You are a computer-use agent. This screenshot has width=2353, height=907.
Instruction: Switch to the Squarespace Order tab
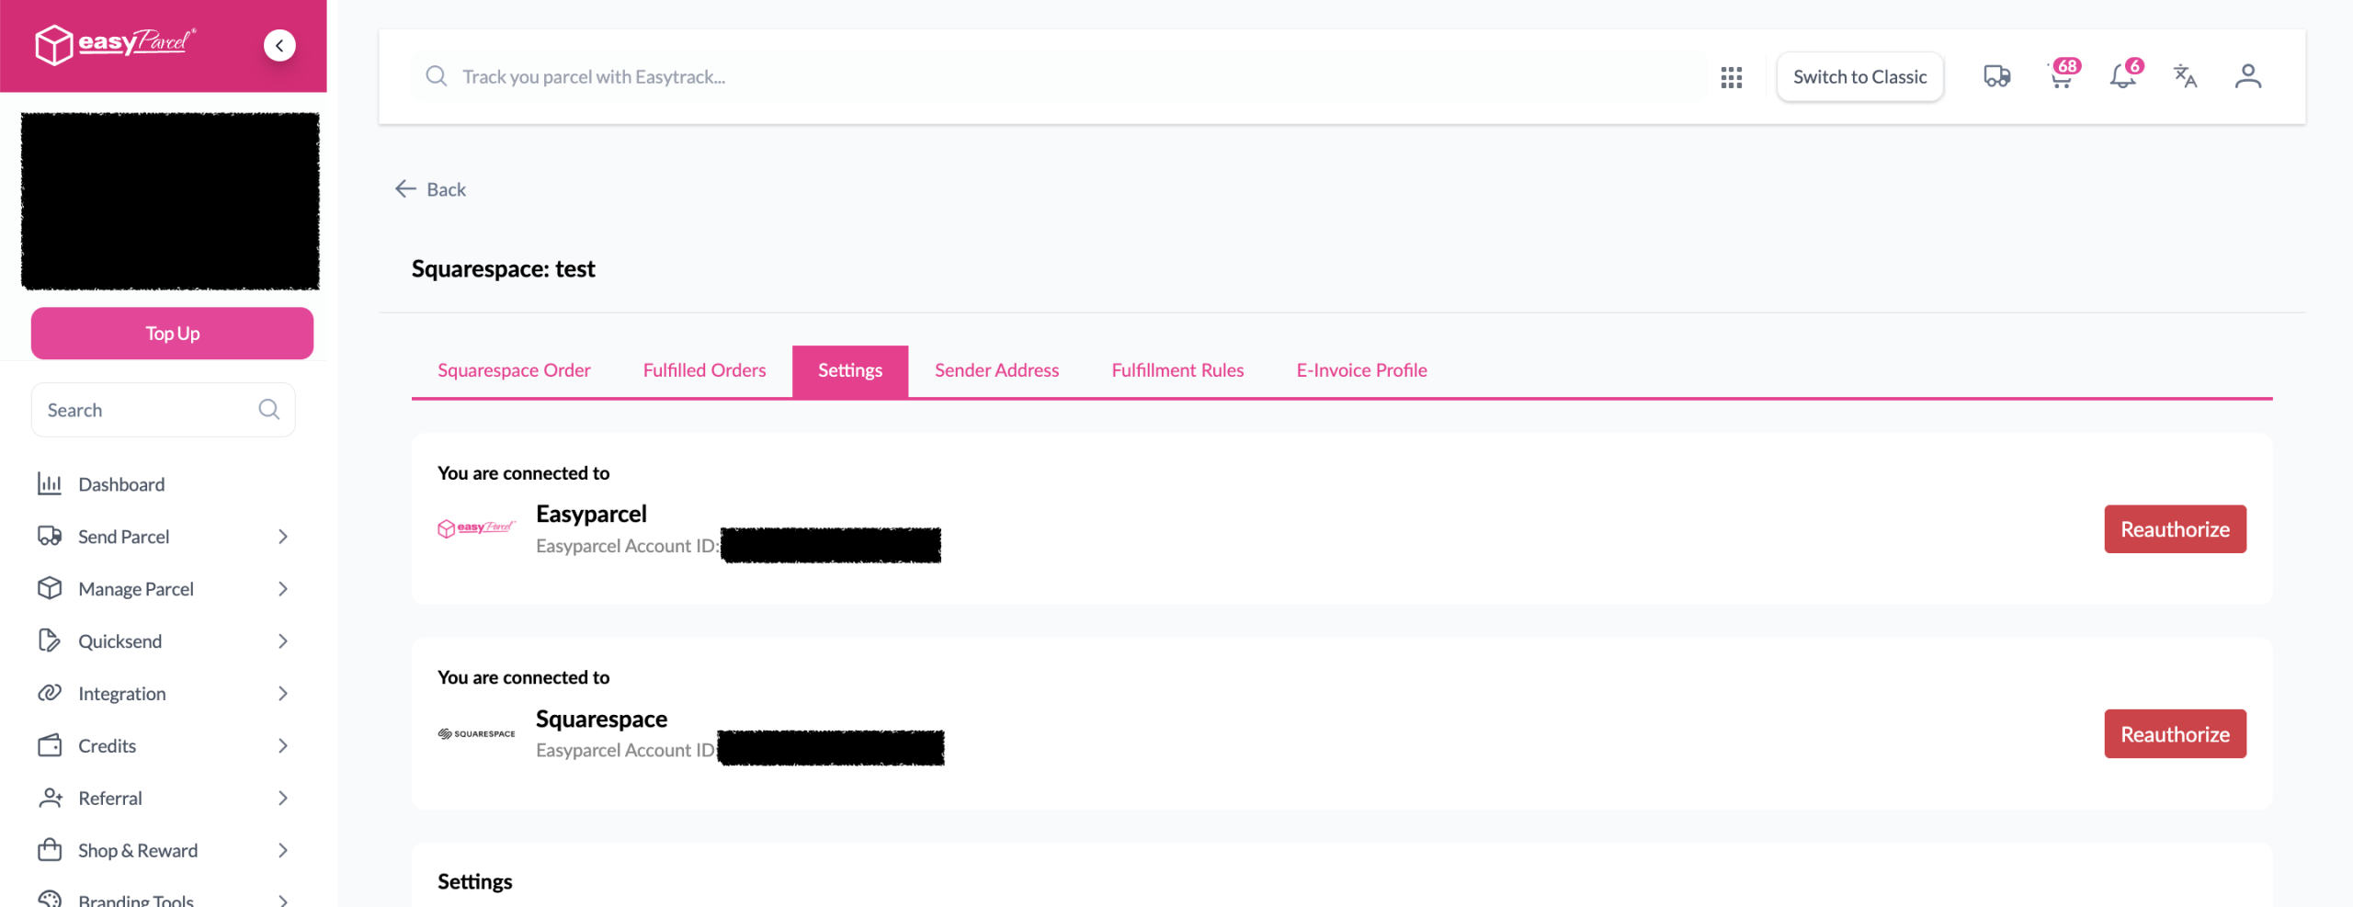tap(514, 370)
